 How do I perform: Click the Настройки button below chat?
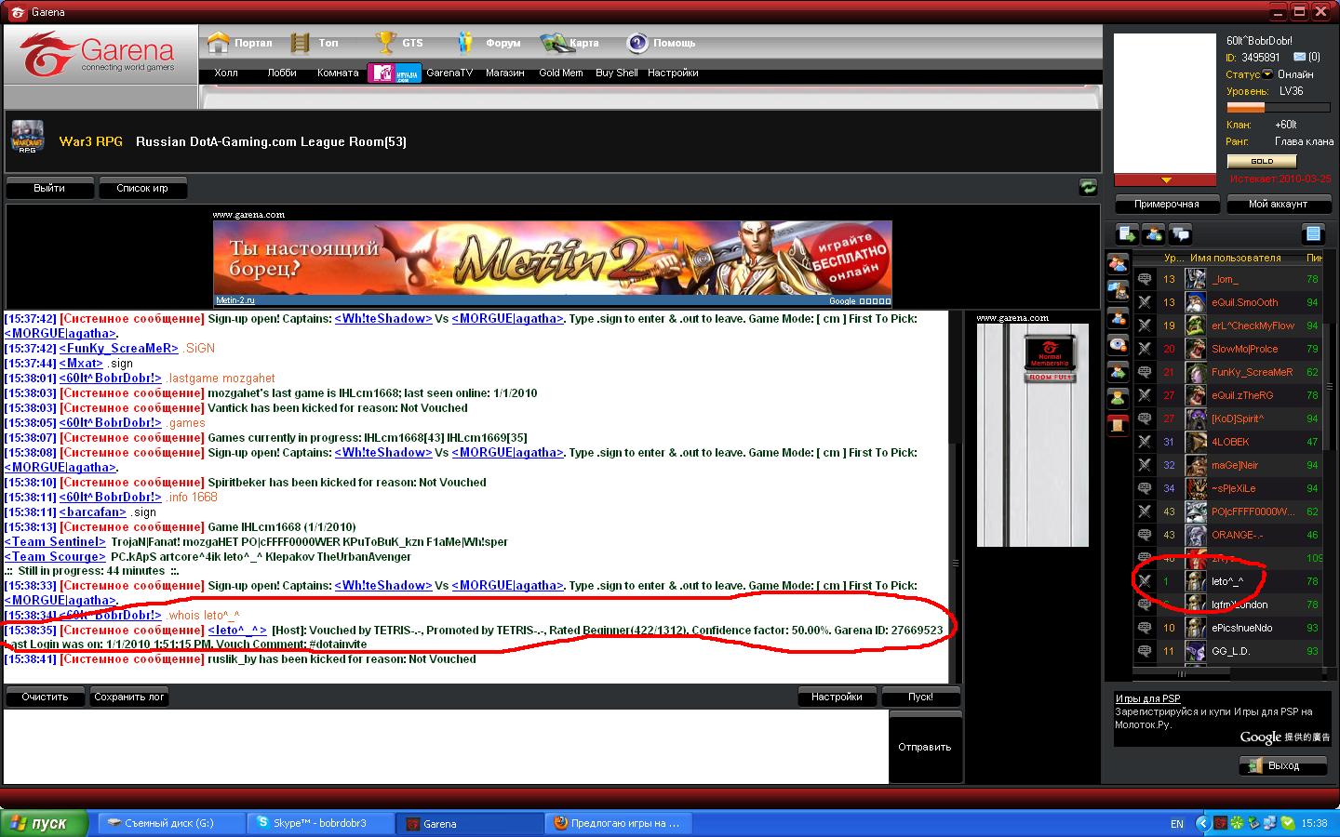pos(837,697)
